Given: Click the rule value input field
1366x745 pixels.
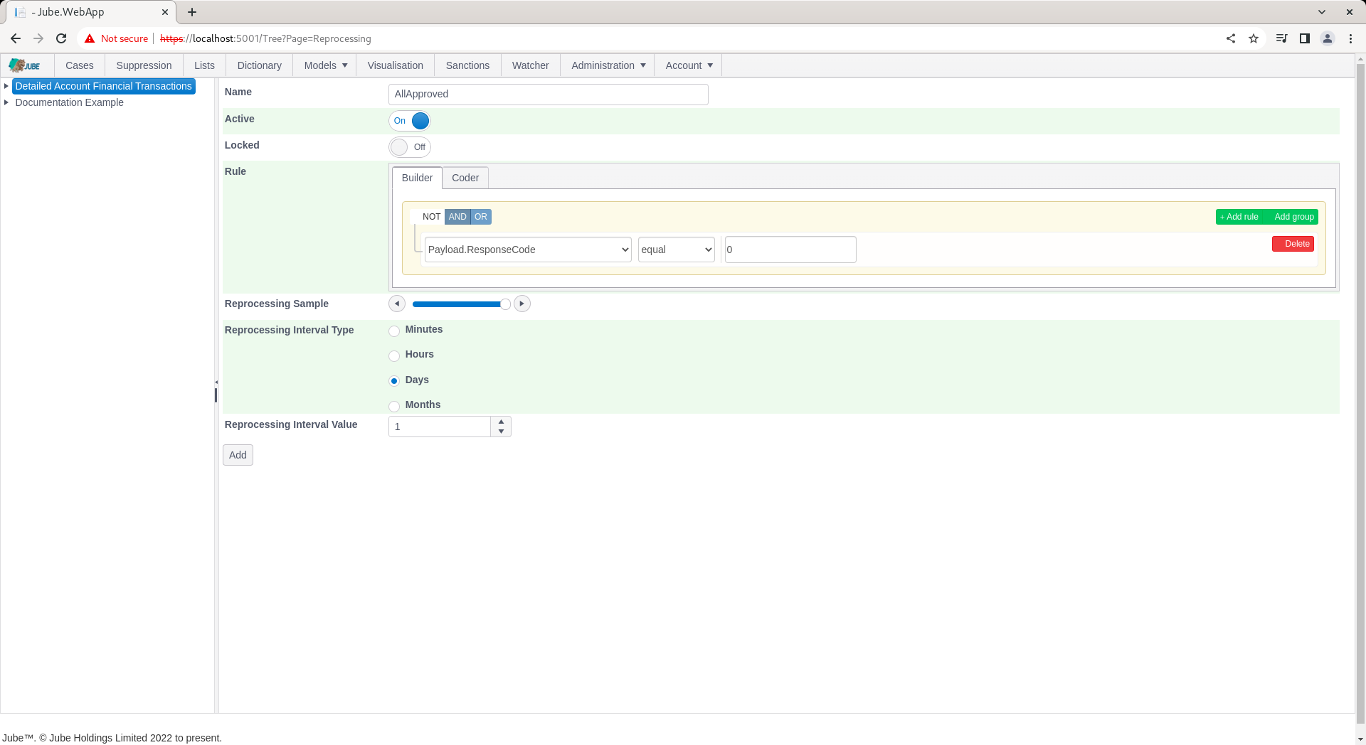Looking at the screenshot, I should point(790,250).
